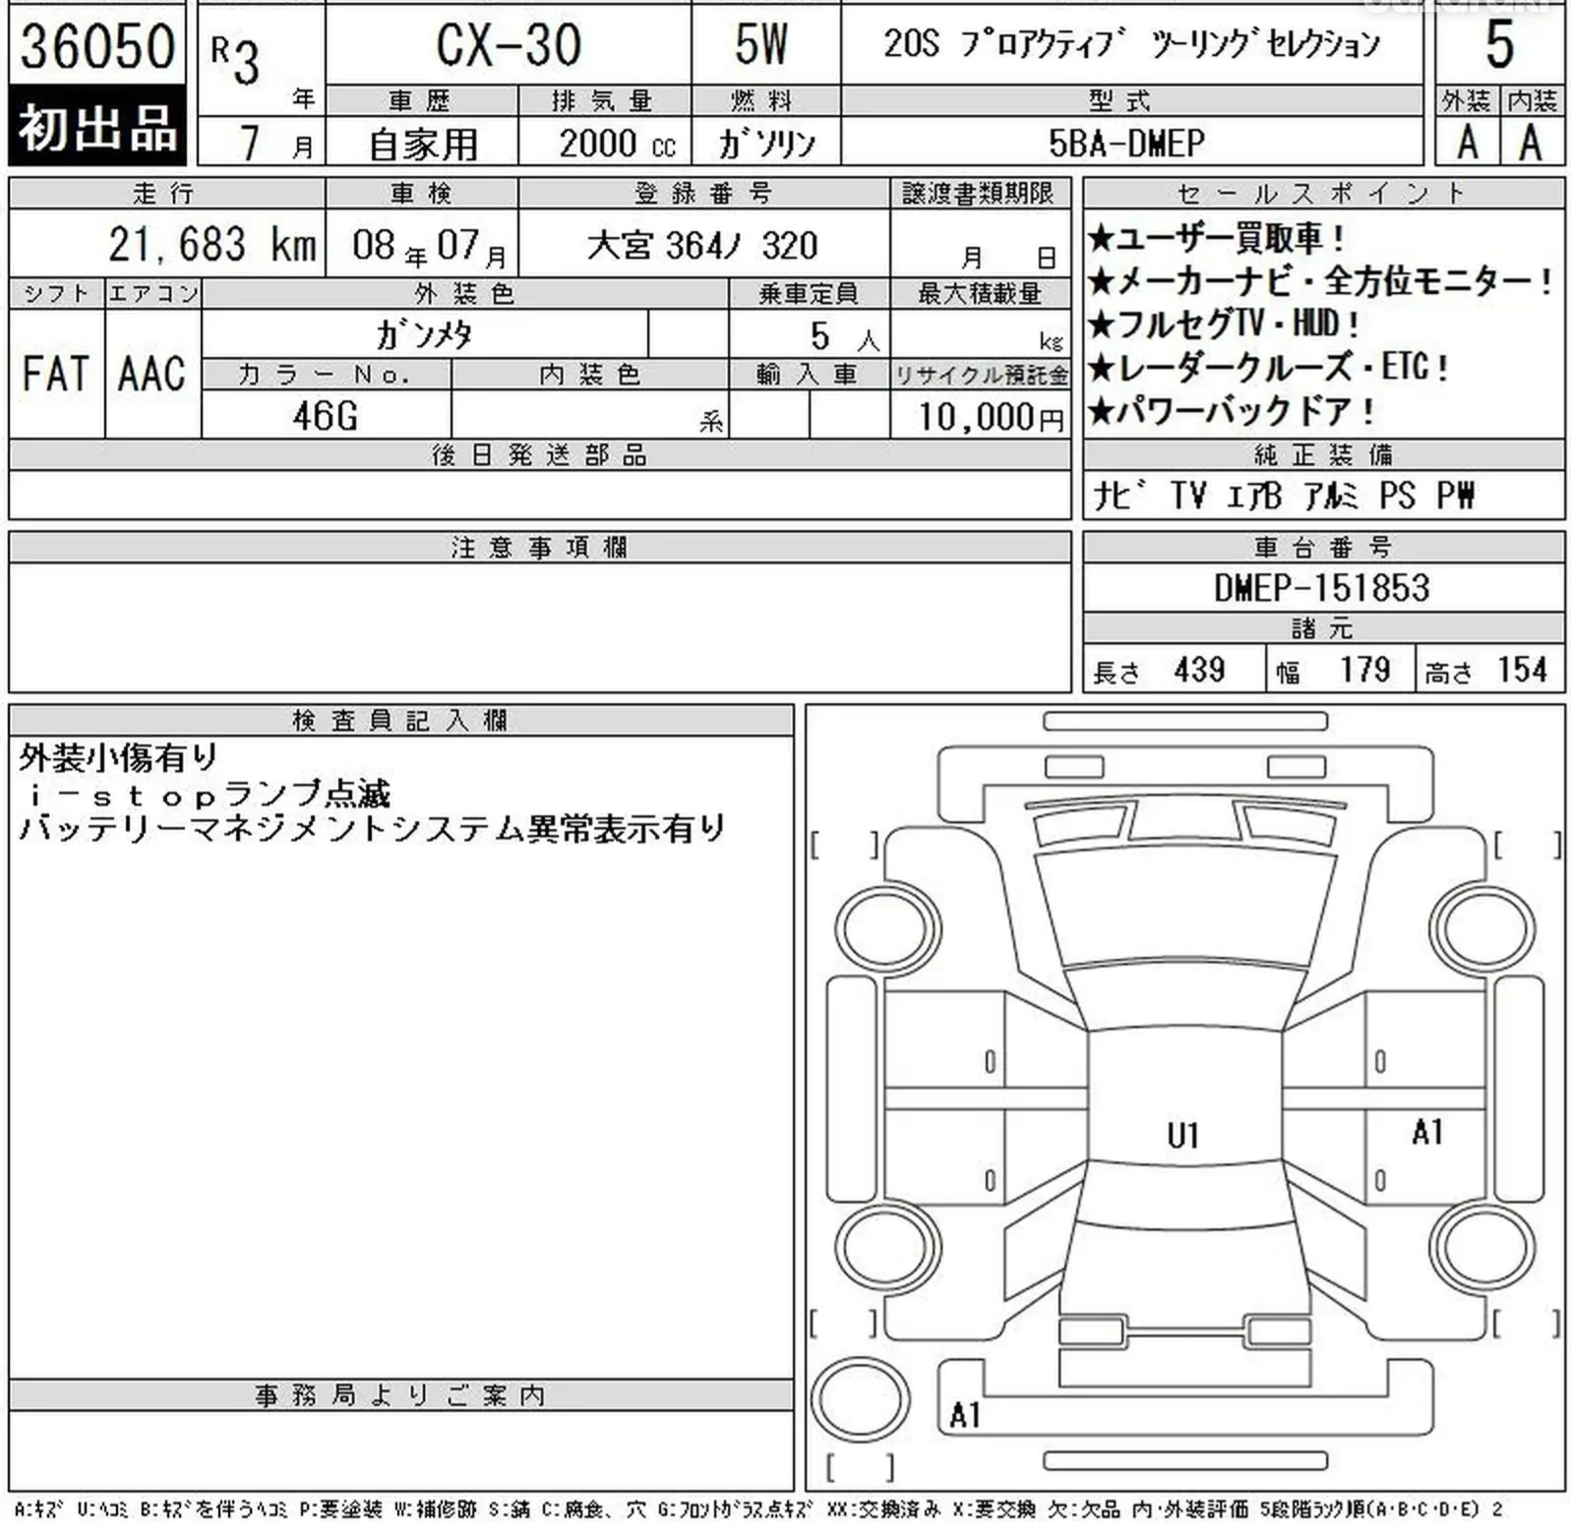
Task: Click the color number 46G
Action: (326, 416)
